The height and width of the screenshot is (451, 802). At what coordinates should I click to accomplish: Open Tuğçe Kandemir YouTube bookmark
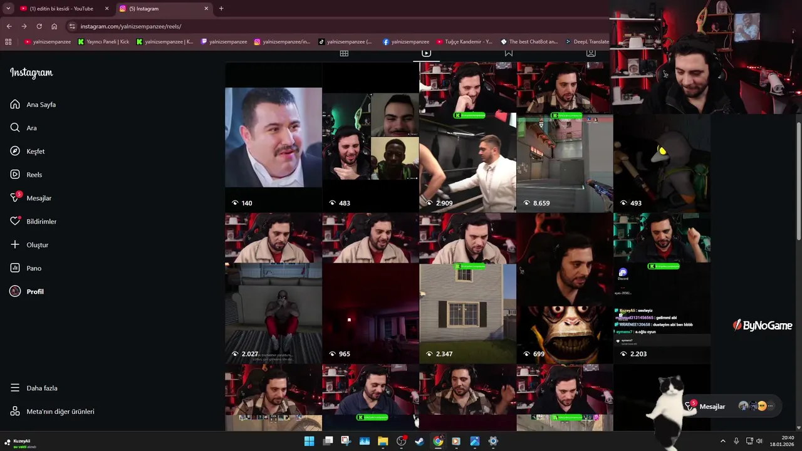click(464, 42)
